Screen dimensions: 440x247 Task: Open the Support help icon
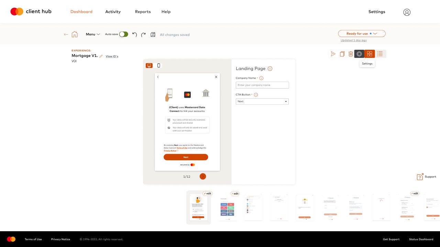tap(420, 177)
